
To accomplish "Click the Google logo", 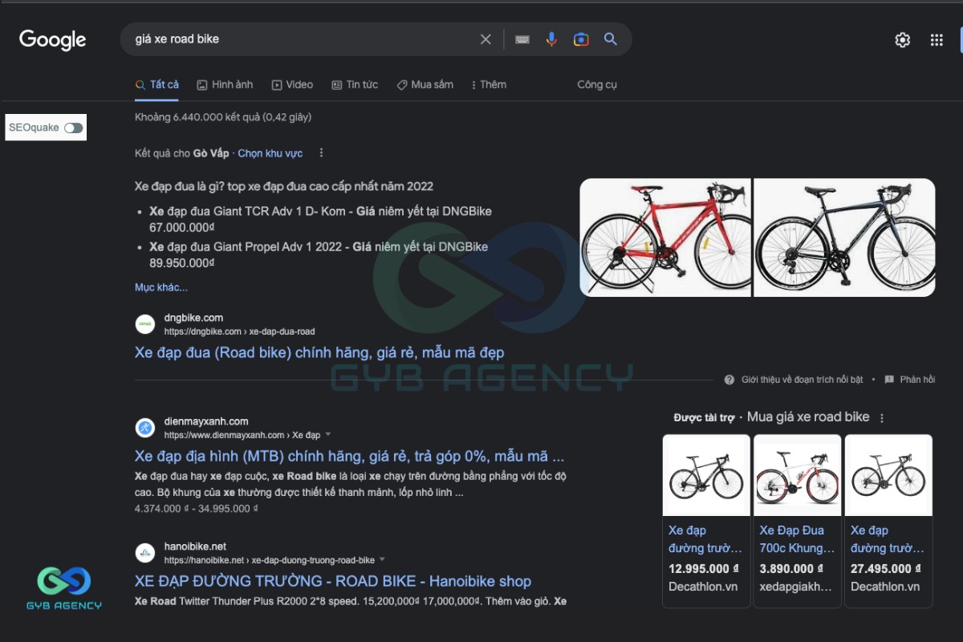I will pos(53,39).
